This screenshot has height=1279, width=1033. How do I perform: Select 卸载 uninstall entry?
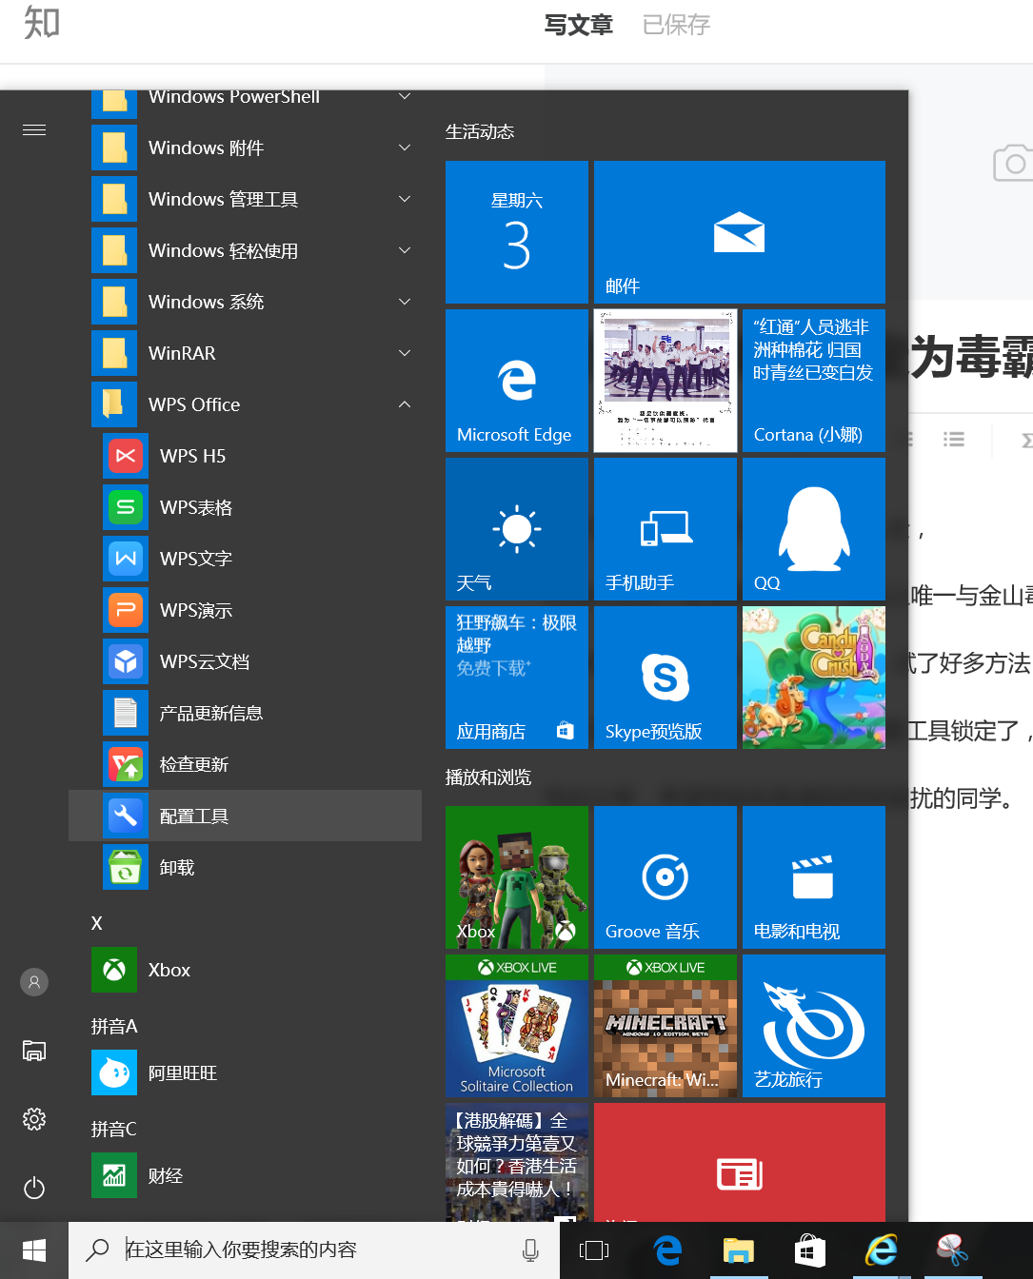coord(177,868)
